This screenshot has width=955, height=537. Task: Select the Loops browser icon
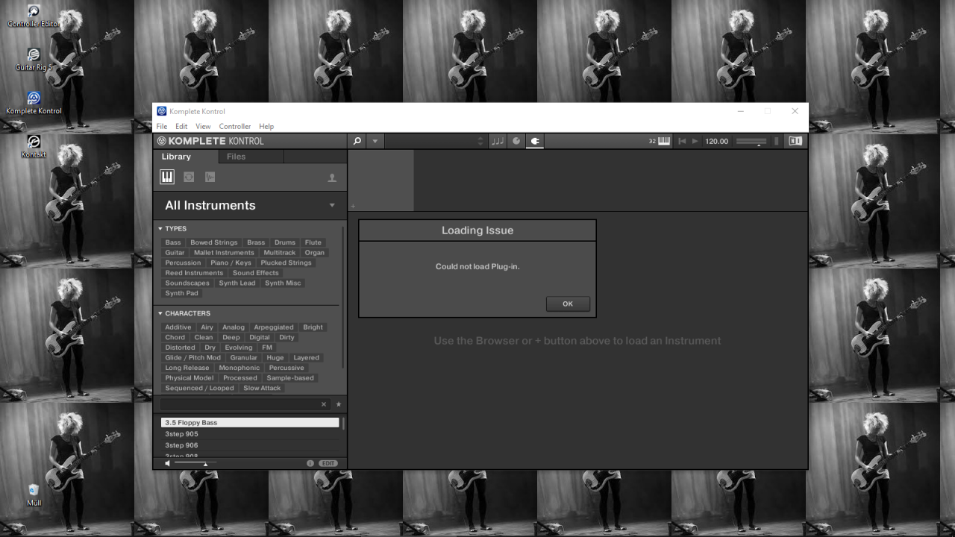(189, 177)
